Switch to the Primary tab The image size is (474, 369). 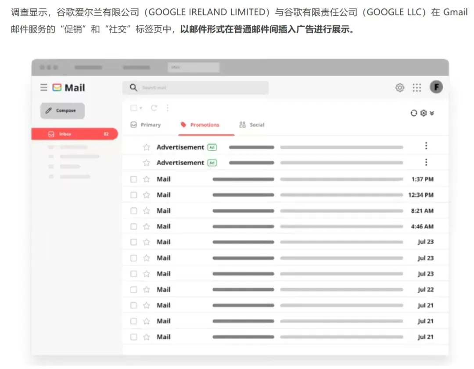146,125
